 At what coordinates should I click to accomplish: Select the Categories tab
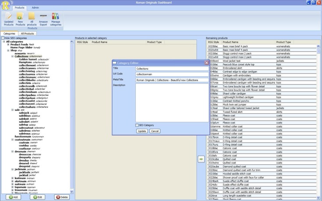(9, 33)
